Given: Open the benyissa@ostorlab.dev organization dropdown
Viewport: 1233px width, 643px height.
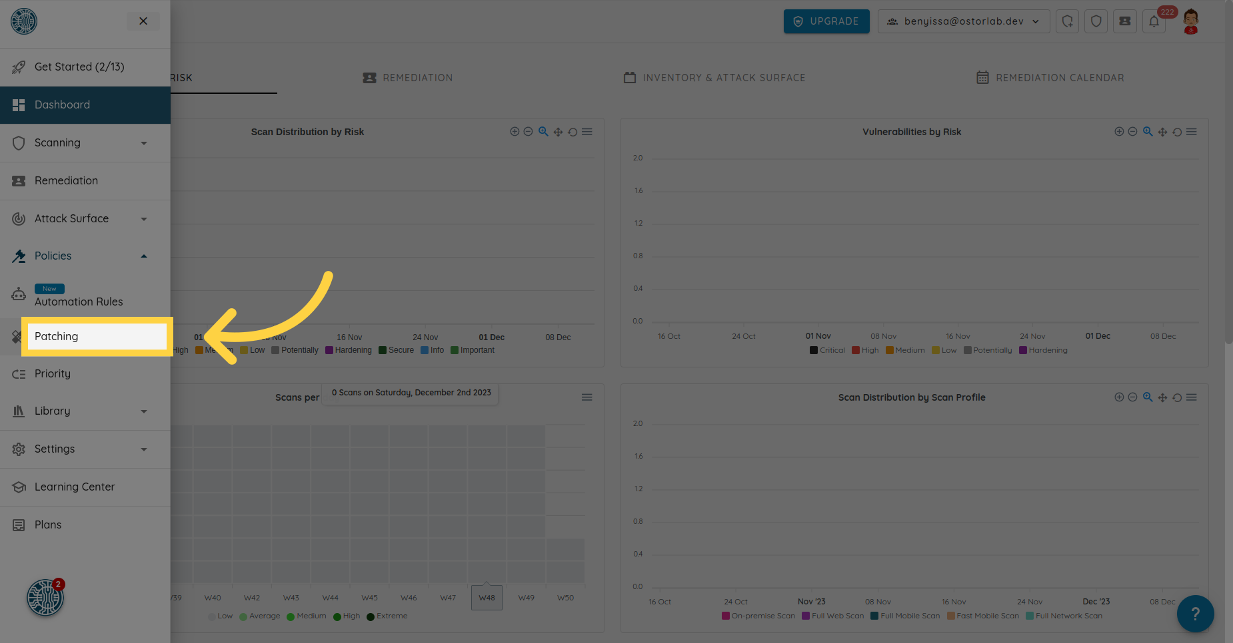Looking at the screenshot, I should click(963, 21).
